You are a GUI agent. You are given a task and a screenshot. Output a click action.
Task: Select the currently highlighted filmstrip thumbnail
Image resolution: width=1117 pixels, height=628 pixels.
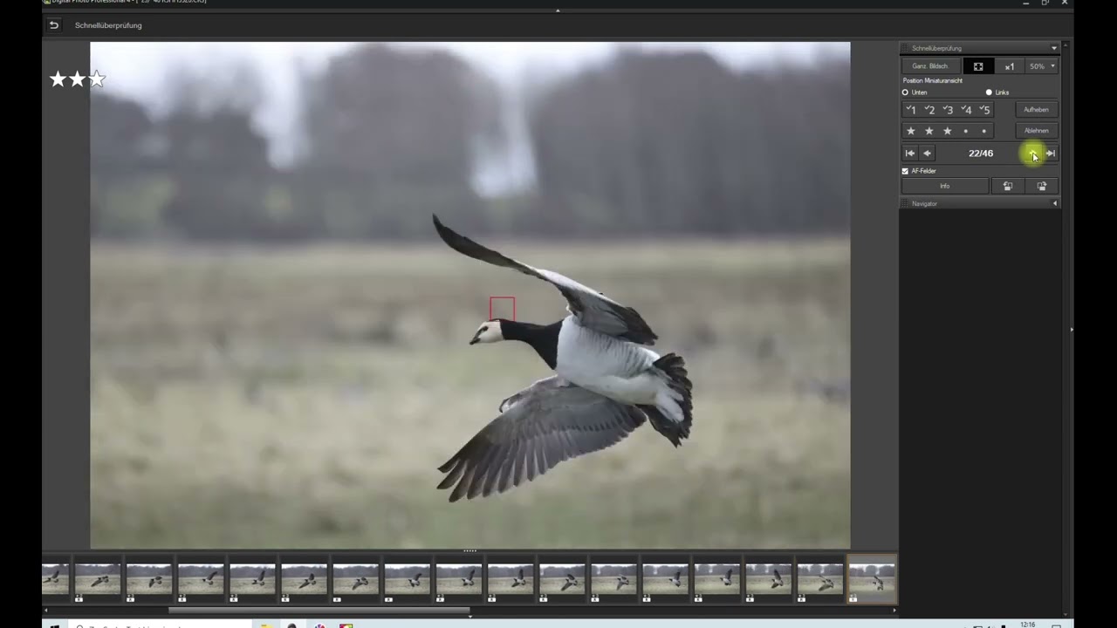pyautogui.click(x=872, y=579)
